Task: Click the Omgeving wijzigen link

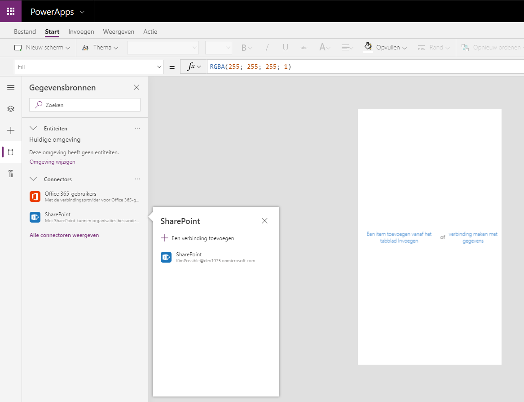Action: click(x=53, y=162)
